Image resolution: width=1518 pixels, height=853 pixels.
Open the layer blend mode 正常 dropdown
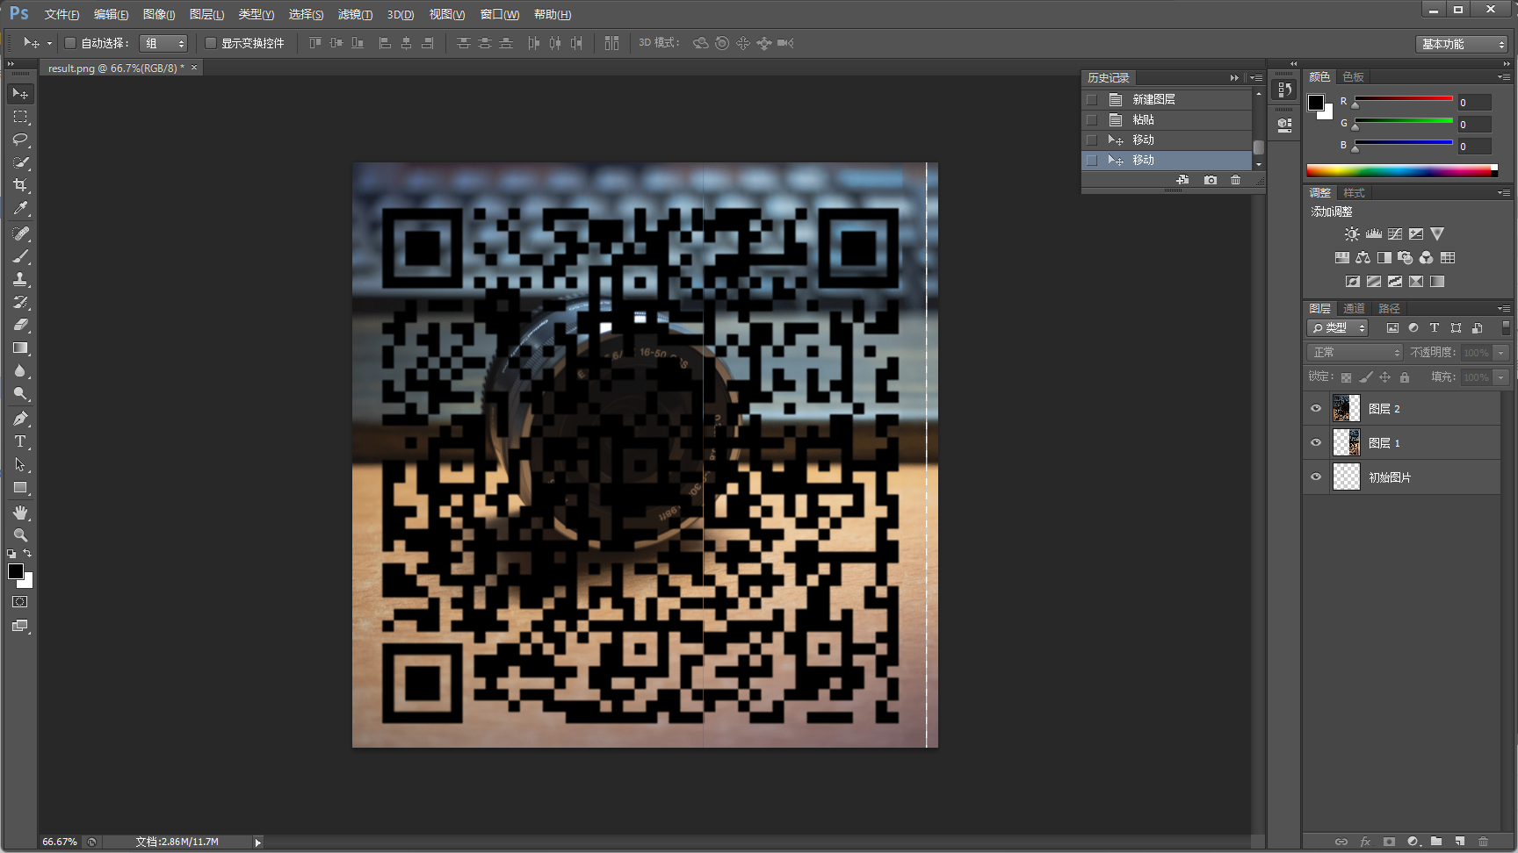coord(1355,352)
